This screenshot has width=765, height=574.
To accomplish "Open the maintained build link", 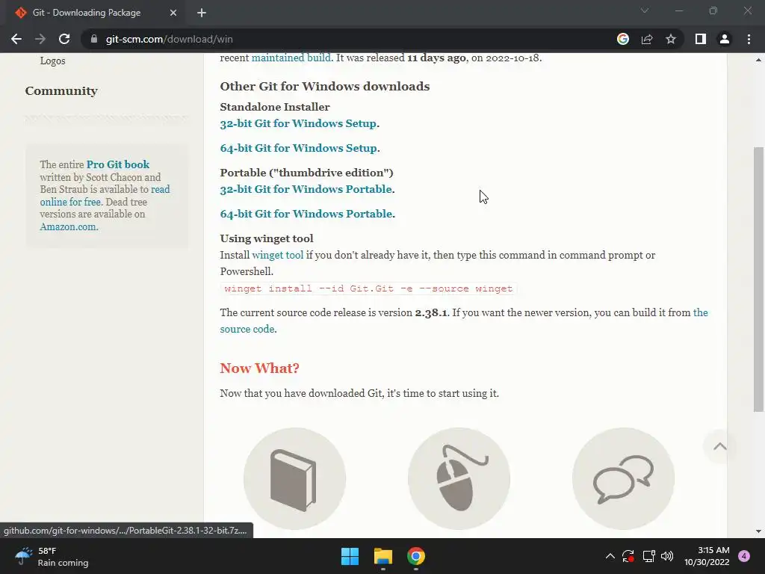I will [x=291, y=58].
